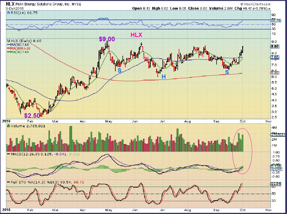
Task: Click the 'Aug' label under the stochastic panel
Action: (x=187, y=210)
